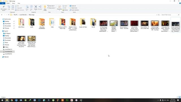Select Videos under This PC
This screenshot has height=102, width=181.
tap(7, 47)
